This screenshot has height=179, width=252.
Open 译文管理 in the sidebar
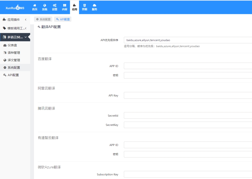tap(15, 60)
